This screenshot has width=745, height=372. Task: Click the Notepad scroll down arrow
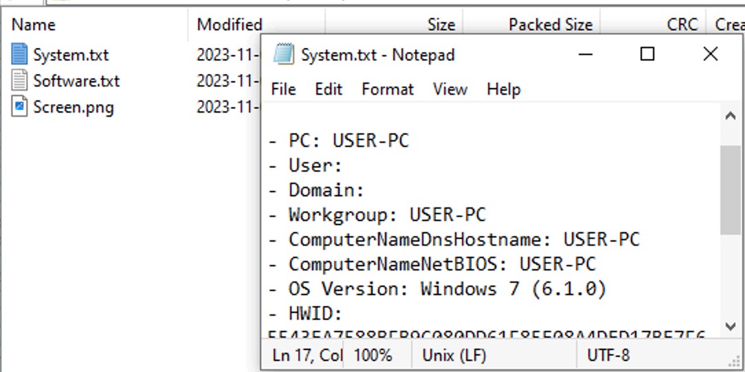click(x=731, y=325)
